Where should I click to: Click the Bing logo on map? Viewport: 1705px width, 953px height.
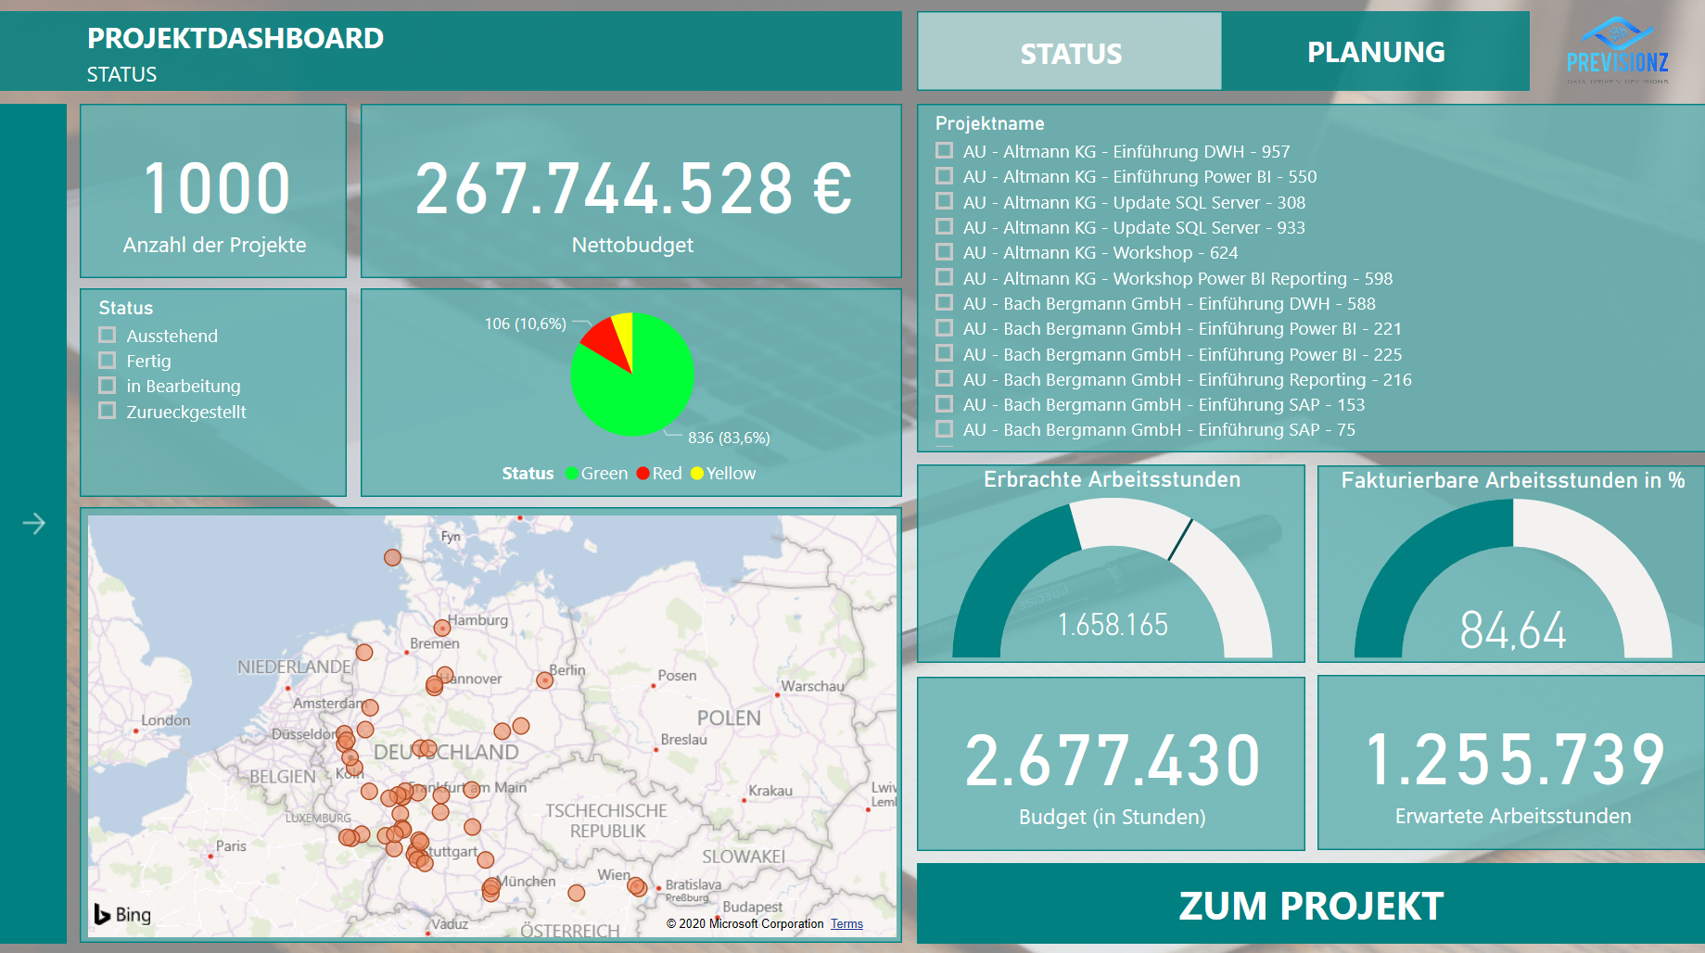(x=122, y=914)
